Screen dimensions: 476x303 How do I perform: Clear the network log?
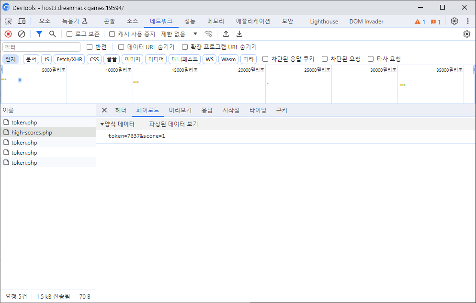coord(22,34)
